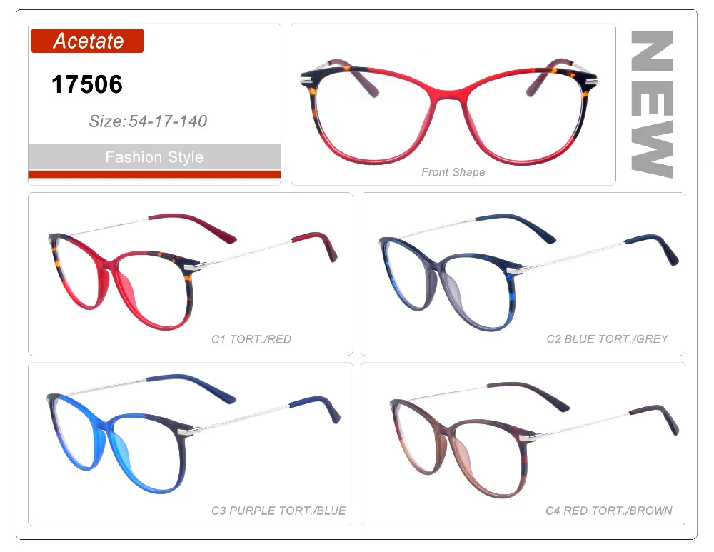
Task: Click the vertical NEW label
Action: coord(652,104)
